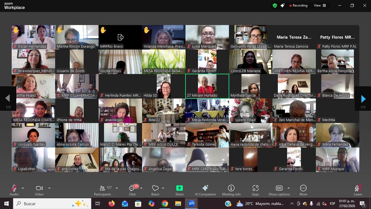The image size is (371, 209).
Task: Go to next gallery page arrow
Action: click(x=363, y=99)
